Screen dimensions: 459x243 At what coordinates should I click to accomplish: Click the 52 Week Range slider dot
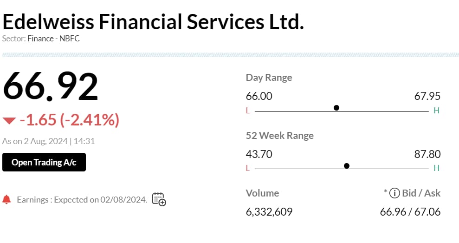point(347,166)
